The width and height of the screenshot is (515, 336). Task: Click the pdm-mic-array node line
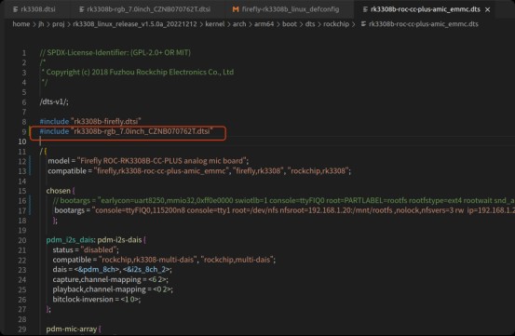coord(74,329)
